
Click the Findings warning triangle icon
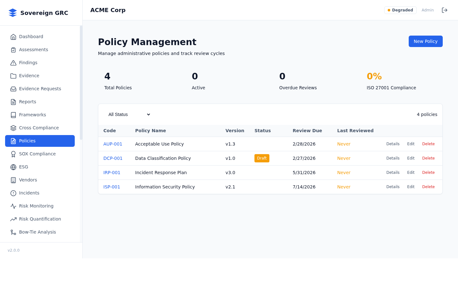coord(13,63)
